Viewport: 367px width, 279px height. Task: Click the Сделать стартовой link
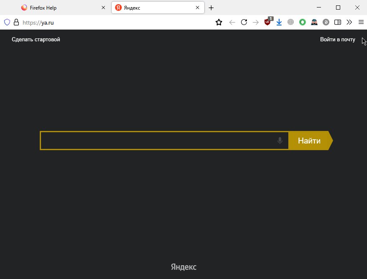point(36,40)
